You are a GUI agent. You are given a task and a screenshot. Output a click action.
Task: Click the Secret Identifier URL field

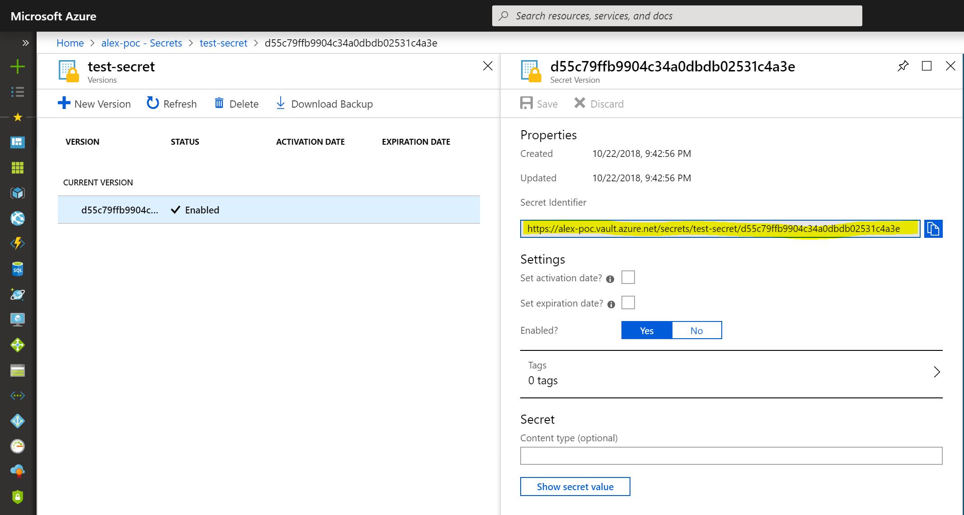[x=720, y=229]
